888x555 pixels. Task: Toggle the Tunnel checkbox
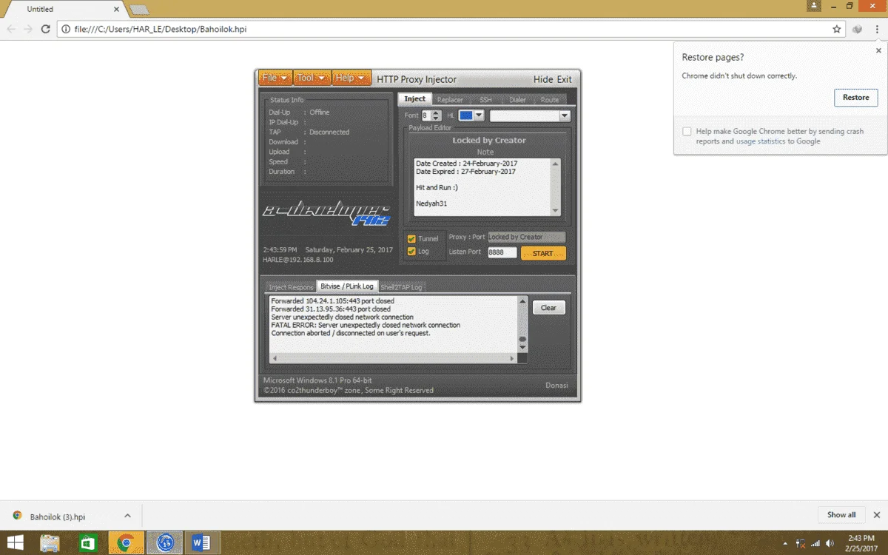(x=411, y=238)
